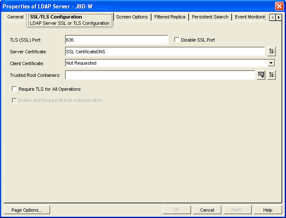Open the Event Monitoring tab
The image size is (286, 218).
[x=250, y=17]
